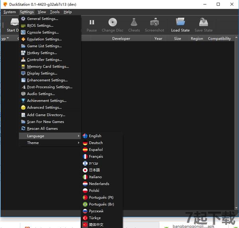Click the Console Settings icon
The height and width of the screenshot is (228, 239).
coord(23,32)
